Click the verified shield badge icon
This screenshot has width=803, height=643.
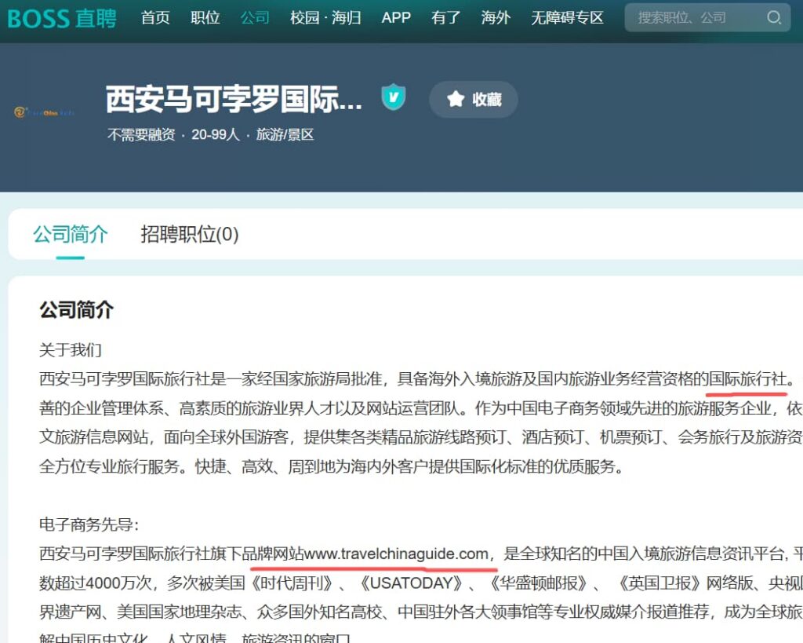pos(394,97)
